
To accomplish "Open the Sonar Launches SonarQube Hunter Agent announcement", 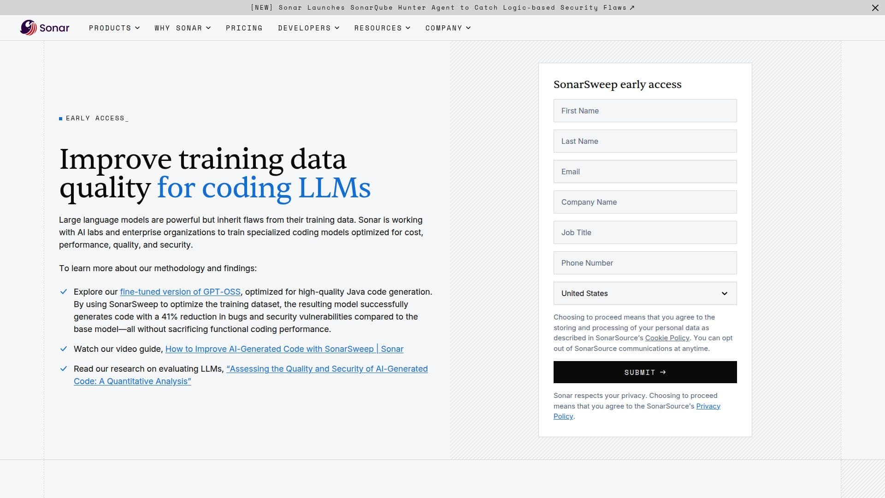I will point(442,8).
